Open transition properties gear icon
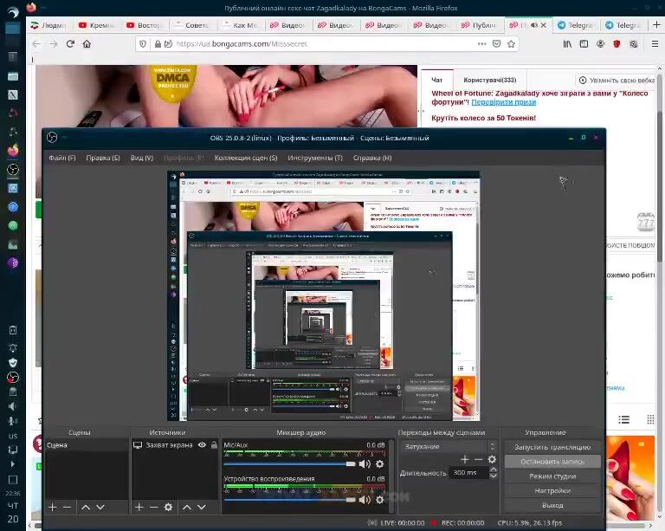The image size is (665, 531). point(492,460)
